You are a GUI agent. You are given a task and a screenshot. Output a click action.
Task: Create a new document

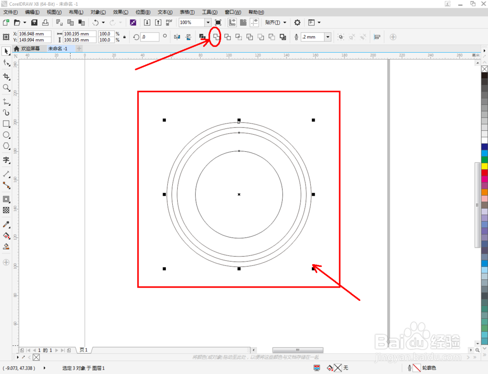[6, 22]
